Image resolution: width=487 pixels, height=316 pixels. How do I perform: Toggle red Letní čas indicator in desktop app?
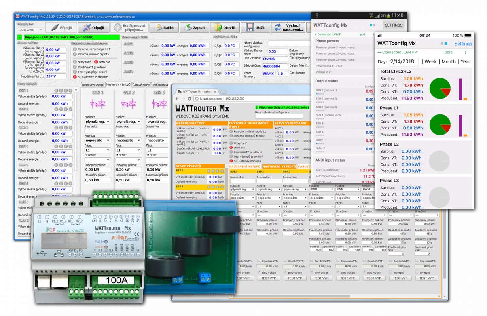pos(96,62)
